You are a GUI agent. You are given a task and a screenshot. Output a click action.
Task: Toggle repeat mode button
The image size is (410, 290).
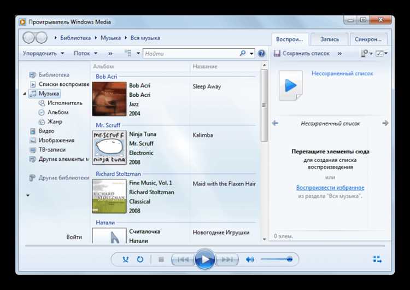coord(140,259)
